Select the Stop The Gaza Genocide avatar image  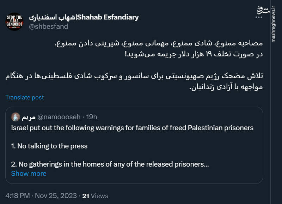coord(15,20)
